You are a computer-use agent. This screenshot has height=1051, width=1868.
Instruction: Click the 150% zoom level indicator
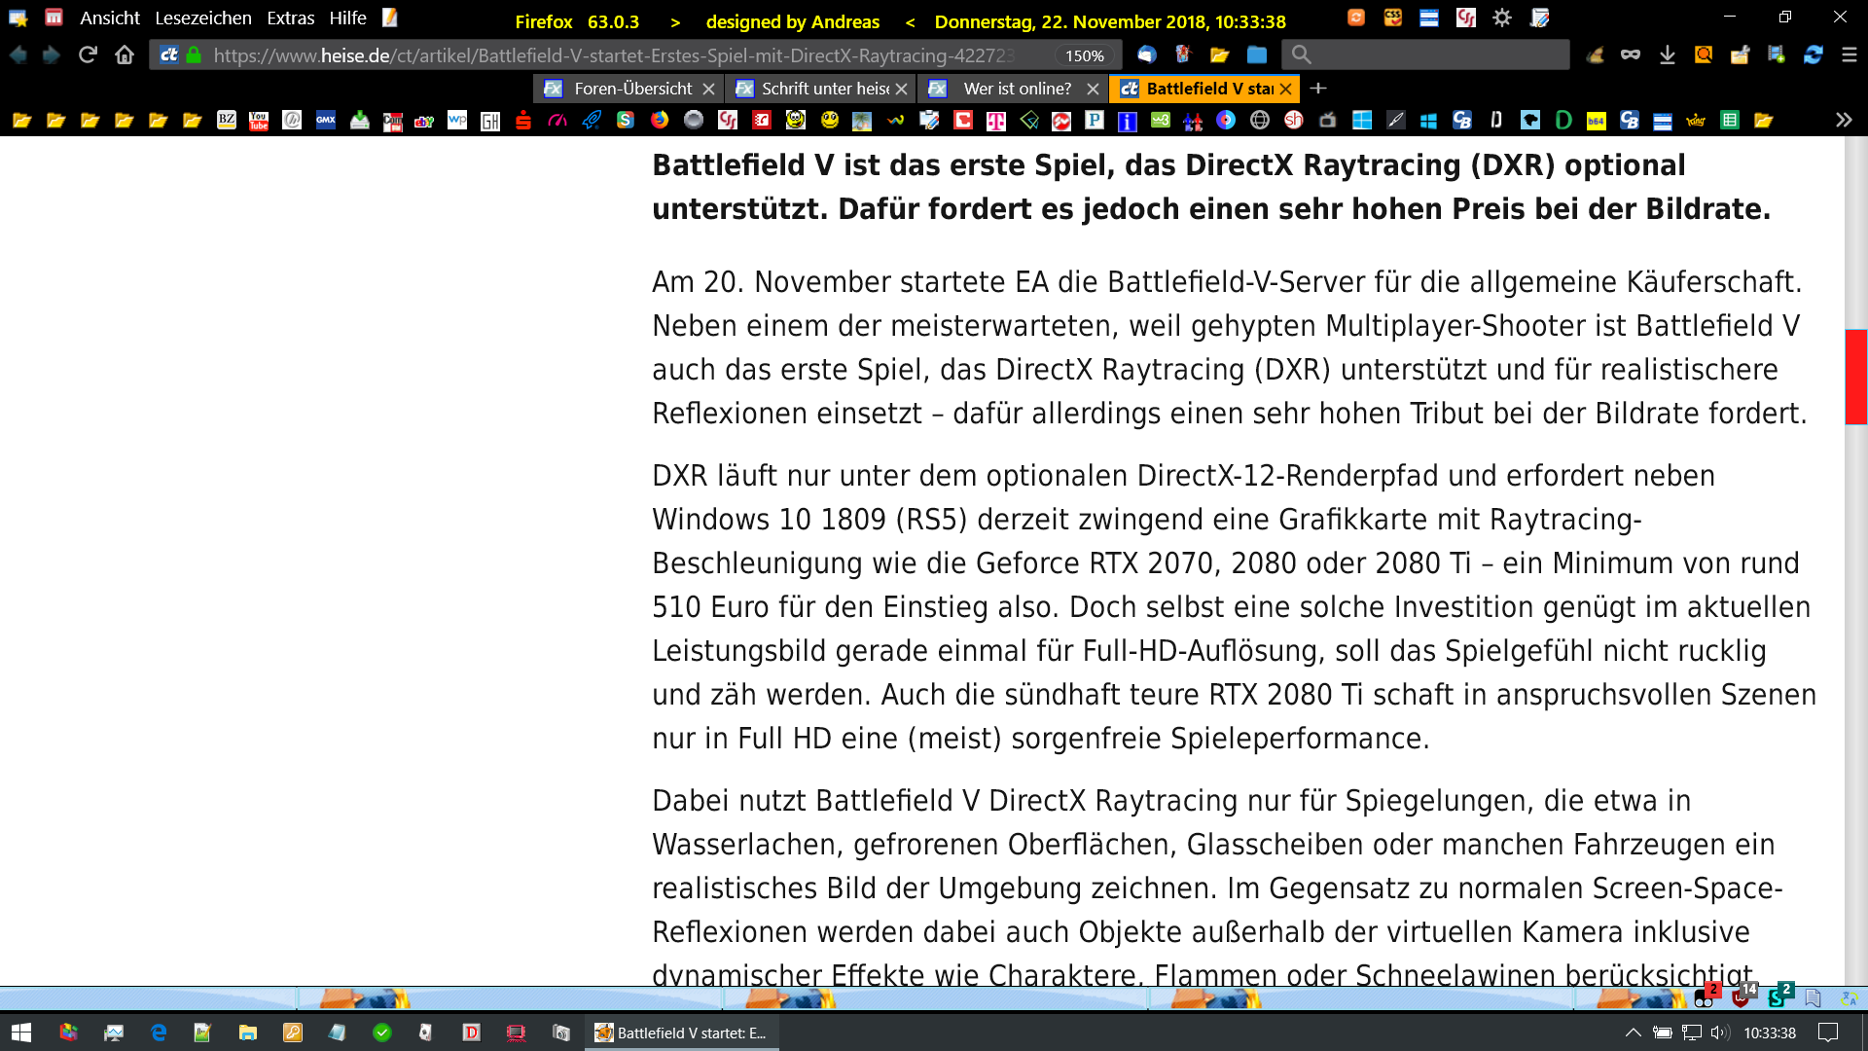click(1084, 55)
